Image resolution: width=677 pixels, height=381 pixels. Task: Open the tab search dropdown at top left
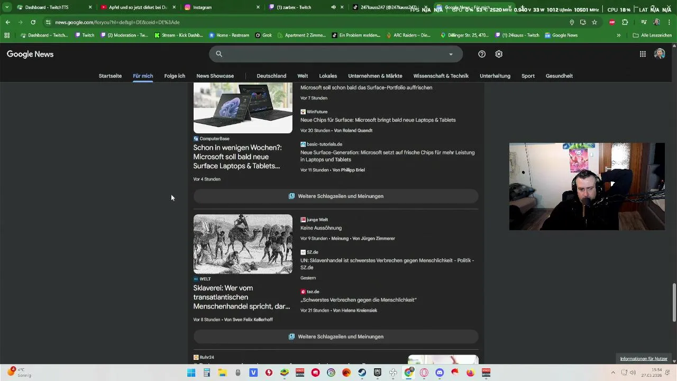click(7, 7)
